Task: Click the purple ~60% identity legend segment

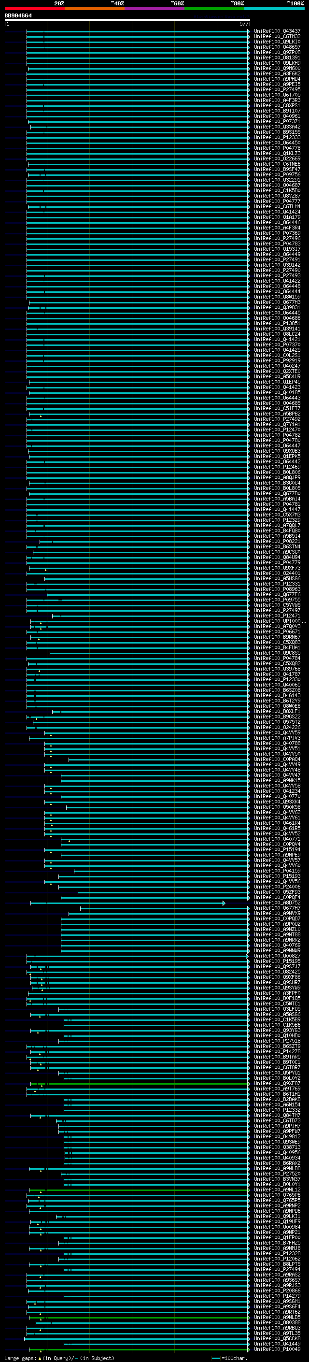Action: tap(155, 9)
